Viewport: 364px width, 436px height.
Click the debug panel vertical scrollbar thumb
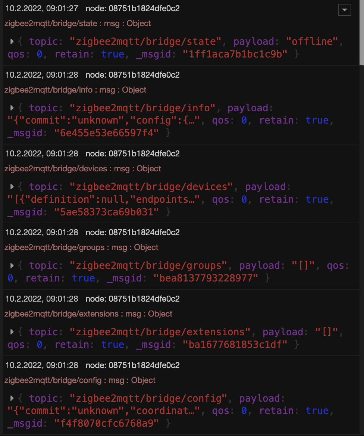point(361,33)
